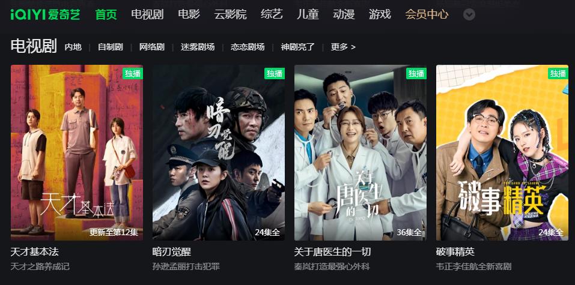Choose the 自制剧 category filter

(110, 47)
